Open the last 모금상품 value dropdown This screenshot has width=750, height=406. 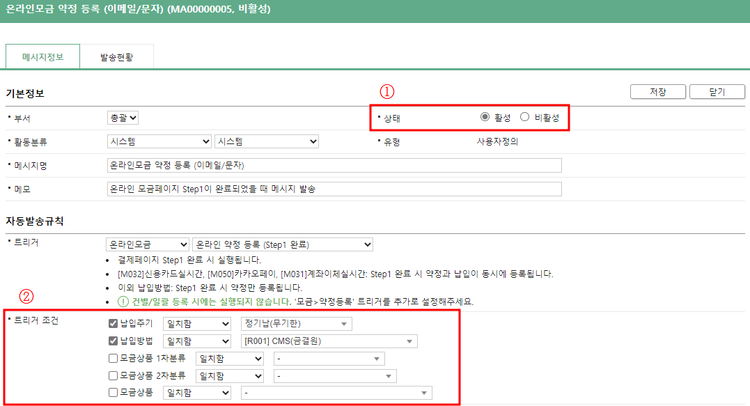click(336, 393)
